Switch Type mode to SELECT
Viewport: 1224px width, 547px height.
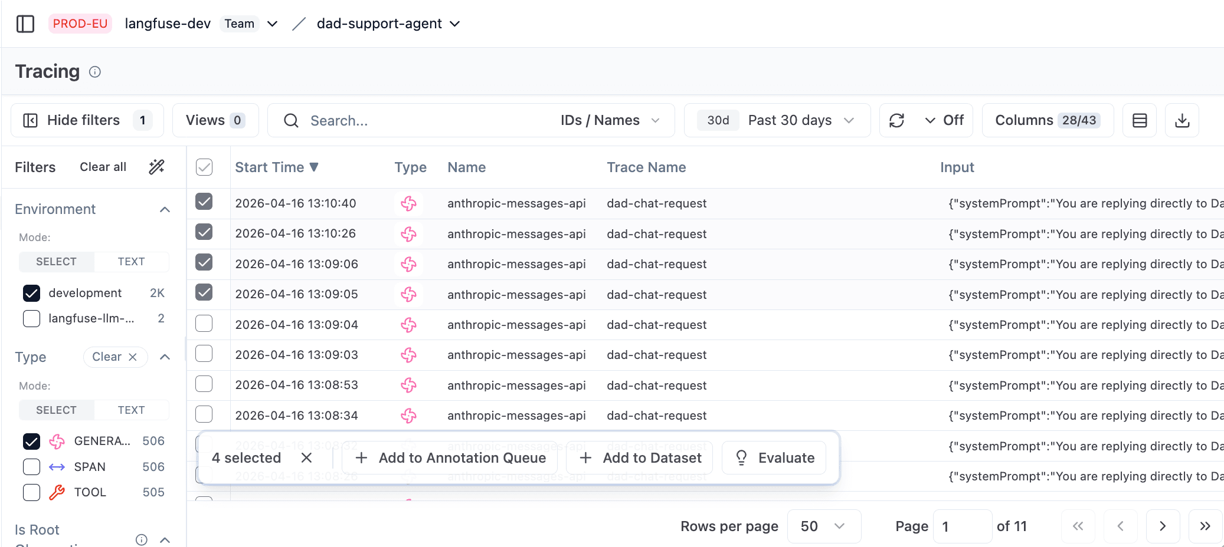click(57, 410)
